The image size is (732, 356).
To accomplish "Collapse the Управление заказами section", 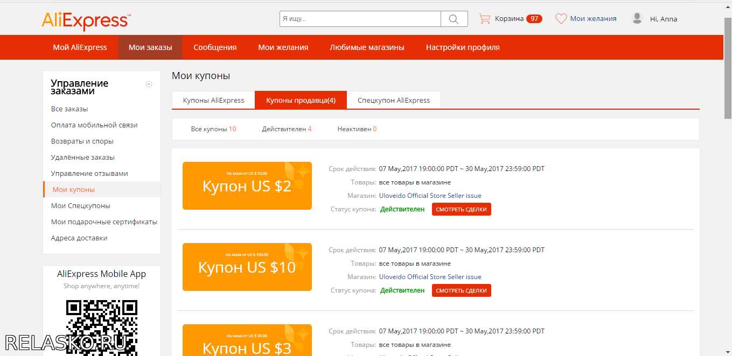I will pos(149,84).
